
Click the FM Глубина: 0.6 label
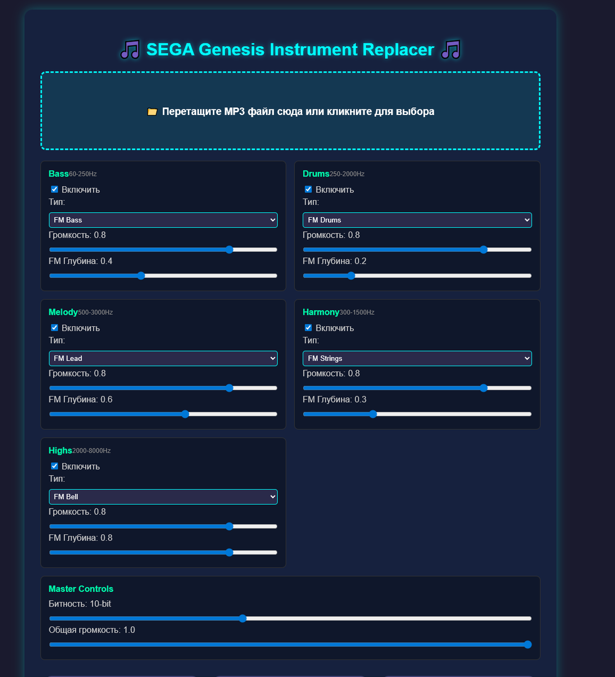[x=81, y=399]
